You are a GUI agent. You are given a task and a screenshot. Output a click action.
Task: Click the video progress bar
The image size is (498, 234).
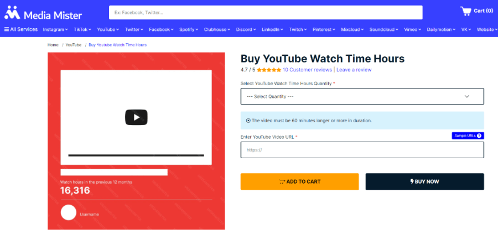pyautogui.click(x=136, y=155)
